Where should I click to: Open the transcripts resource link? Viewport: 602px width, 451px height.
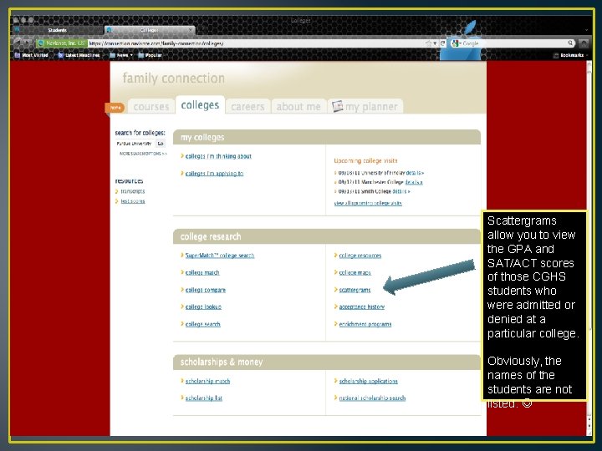pos(132,191)
